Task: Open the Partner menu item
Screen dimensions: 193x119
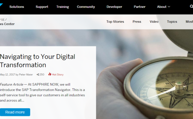Action: click(x=139, y=7)
